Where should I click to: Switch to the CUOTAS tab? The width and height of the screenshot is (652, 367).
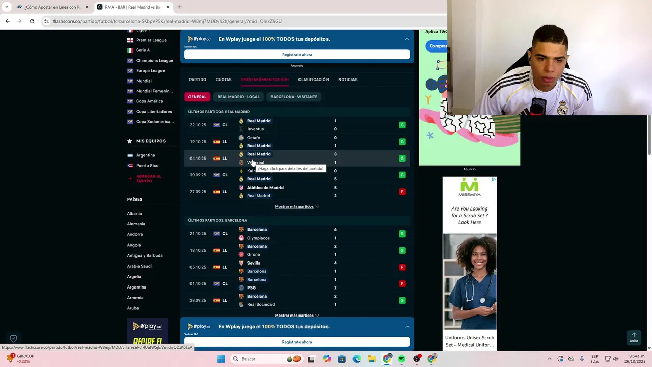pos(224,80)
